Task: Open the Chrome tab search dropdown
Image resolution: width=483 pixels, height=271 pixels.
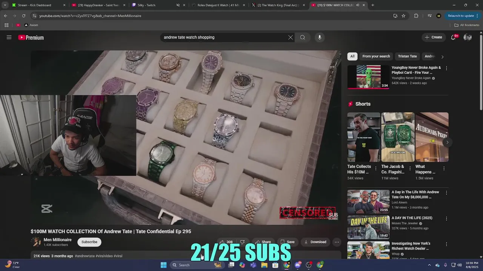Action: tap(5, 5)
